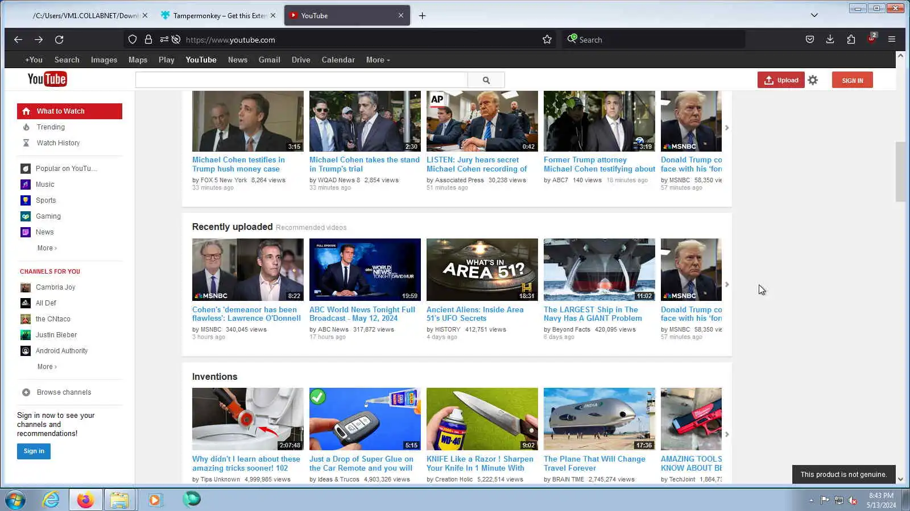Click the YouTube search magnifier button
This screenshot has width=910, height=511.
coord(486,80)
